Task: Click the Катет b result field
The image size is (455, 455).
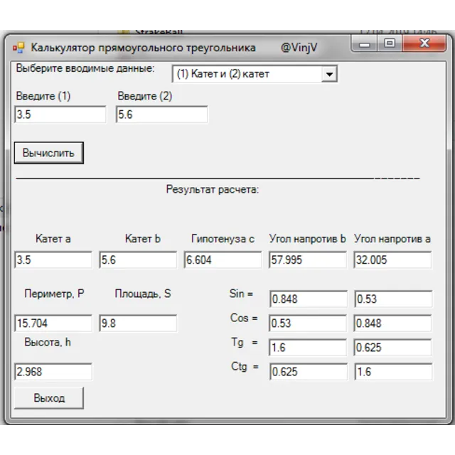Action: pyautogui.click(x=138, y=259)
